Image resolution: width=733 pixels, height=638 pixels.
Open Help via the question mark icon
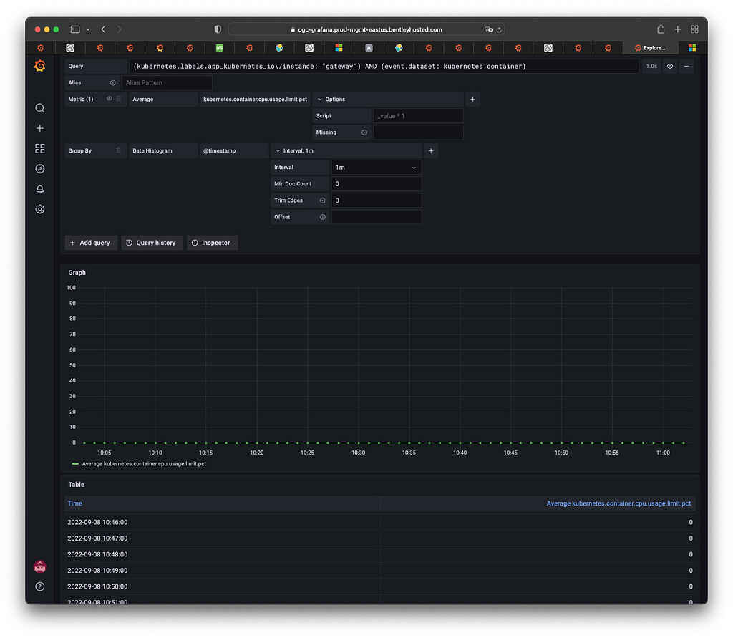40,586
